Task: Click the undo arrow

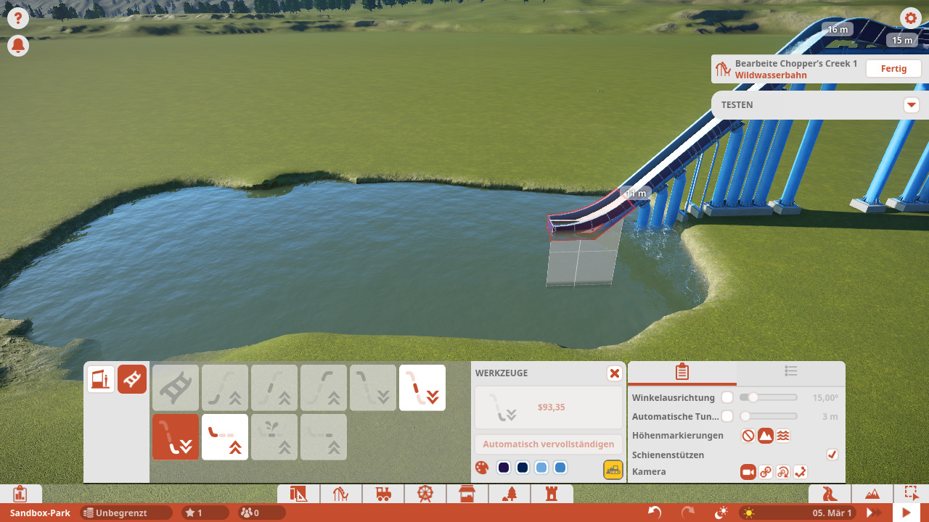Action: point(655,513)
